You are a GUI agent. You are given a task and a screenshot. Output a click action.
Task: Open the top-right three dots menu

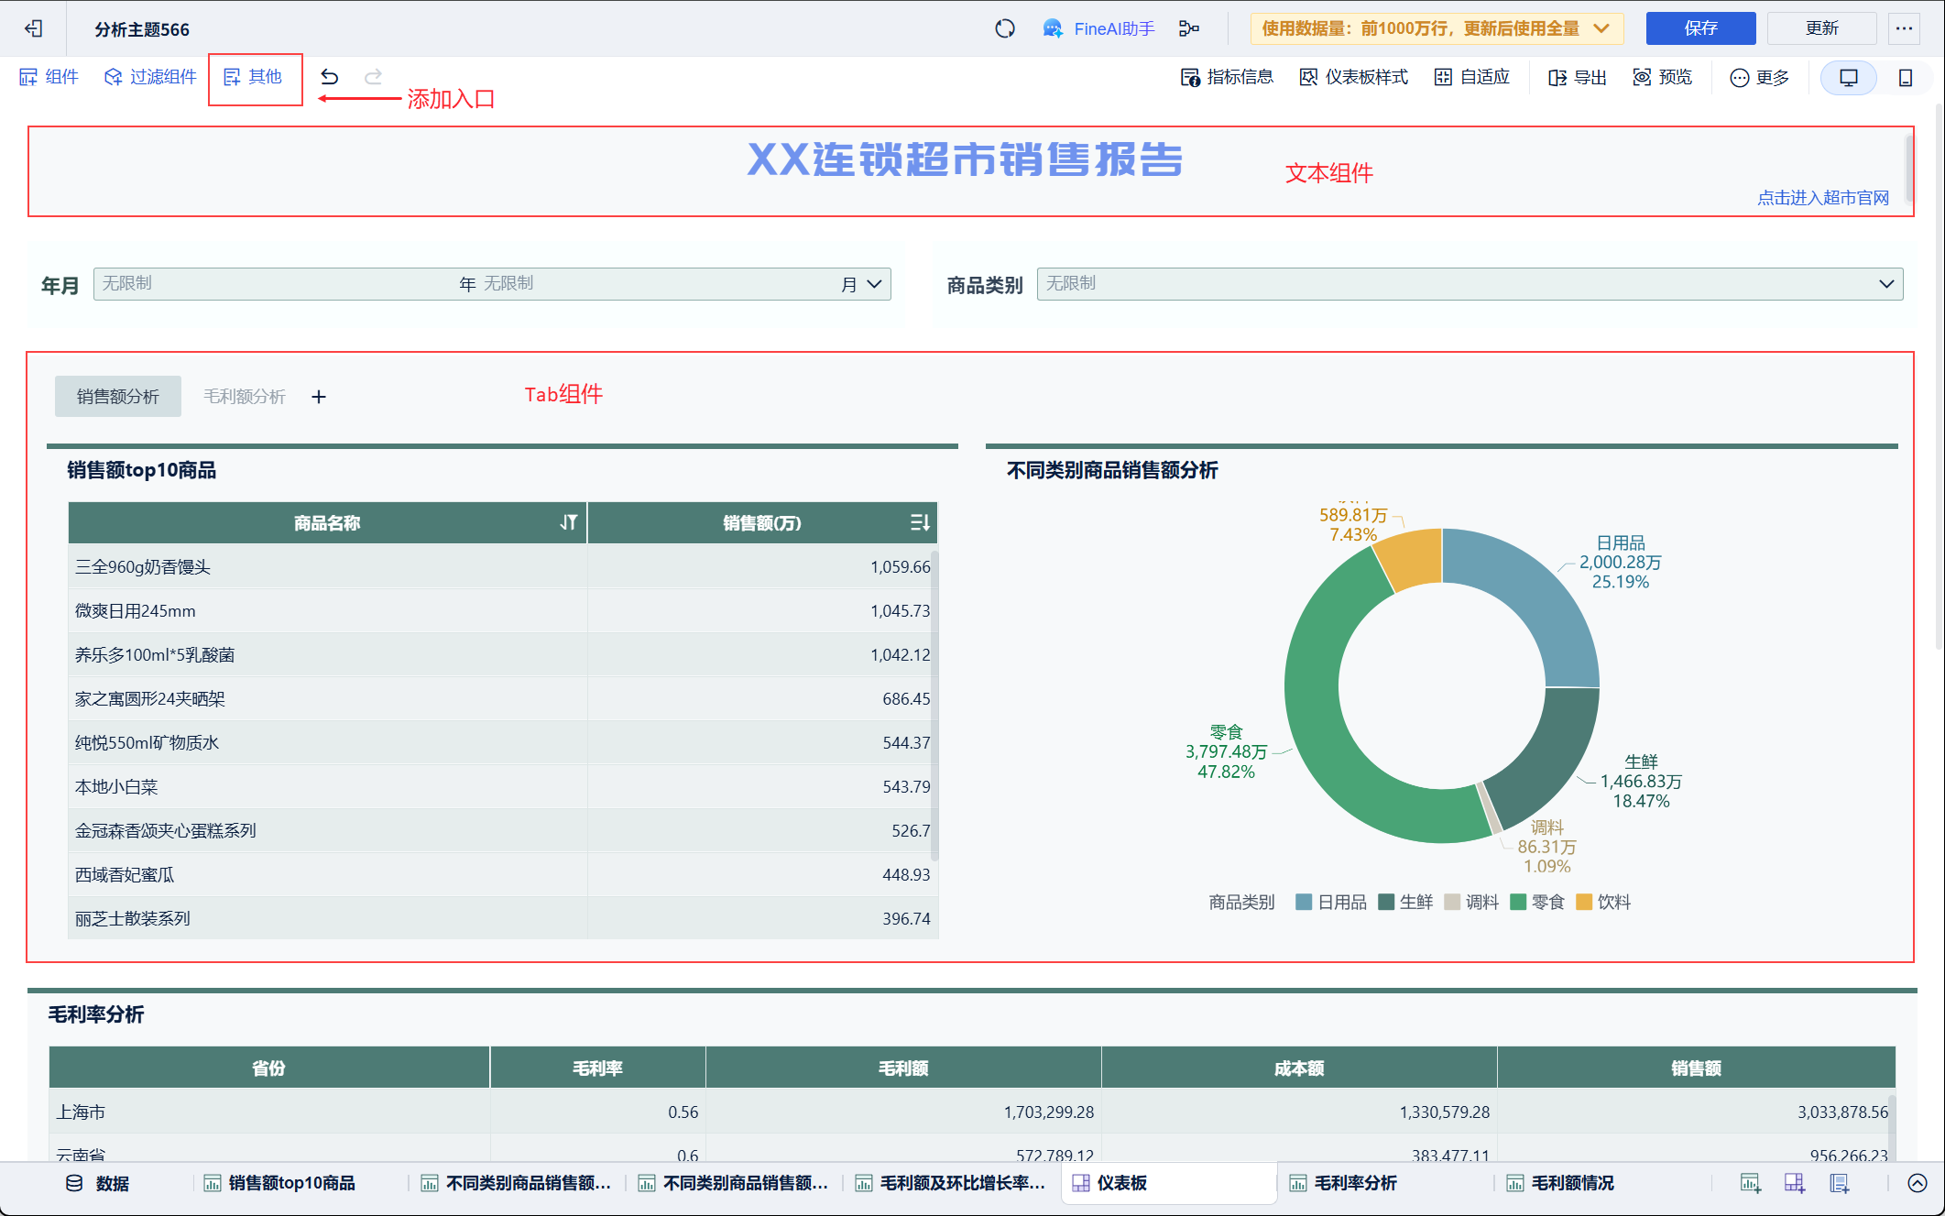click(1904, 28)
